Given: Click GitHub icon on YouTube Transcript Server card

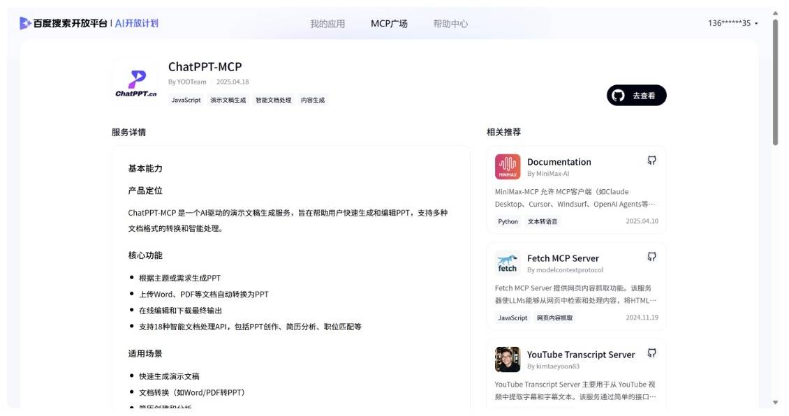Looking at the screenshot, I should click(651, 353).
